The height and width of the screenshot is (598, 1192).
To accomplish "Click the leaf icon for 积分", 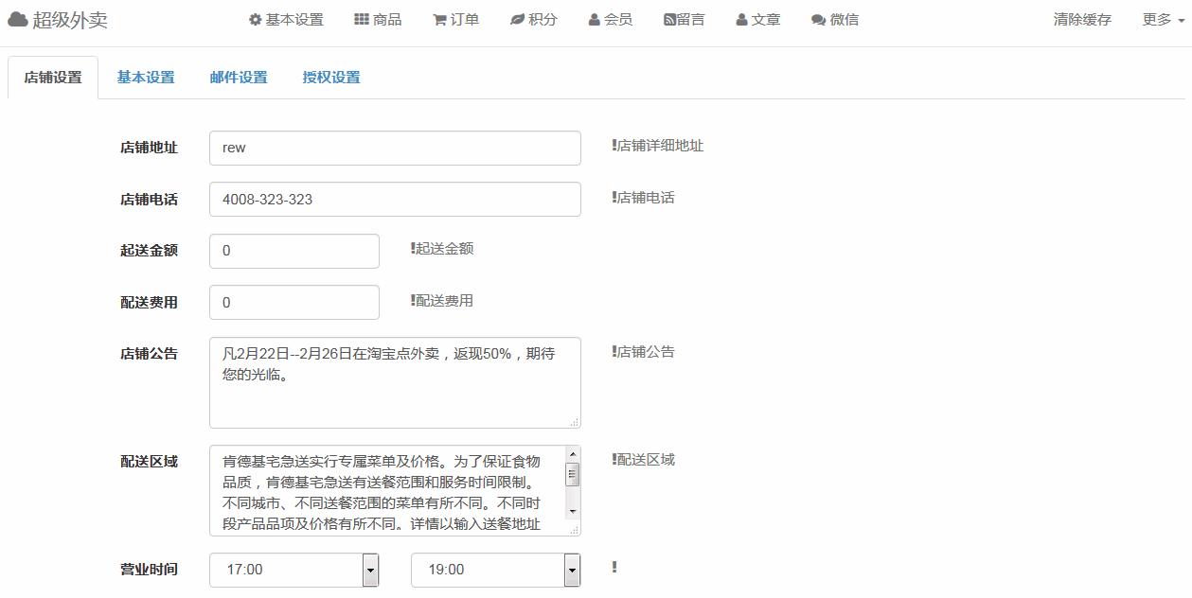I will 517,20.
